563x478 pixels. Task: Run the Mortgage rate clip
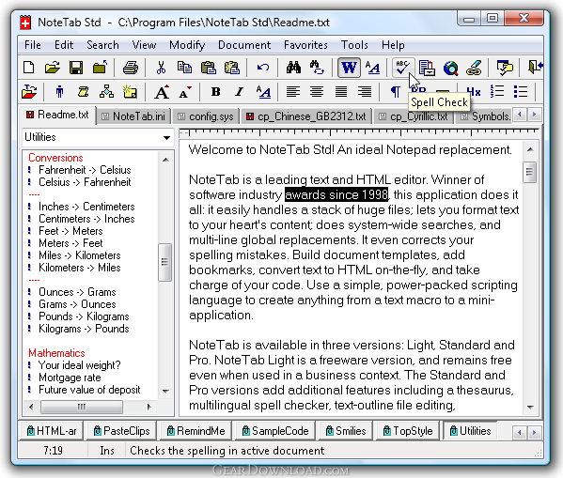click(70, 378)
